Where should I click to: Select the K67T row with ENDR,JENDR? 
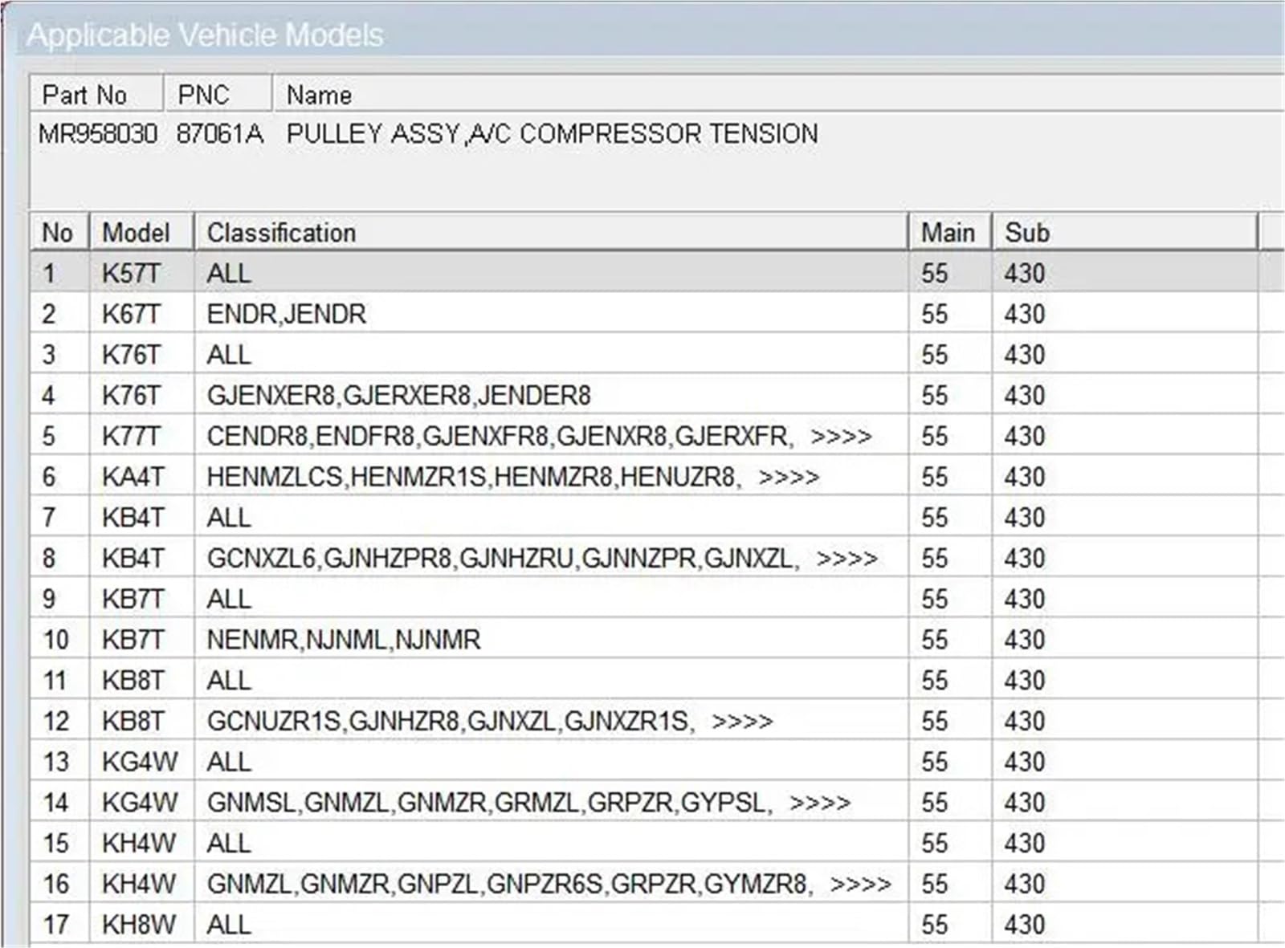[x=643, y=314]
